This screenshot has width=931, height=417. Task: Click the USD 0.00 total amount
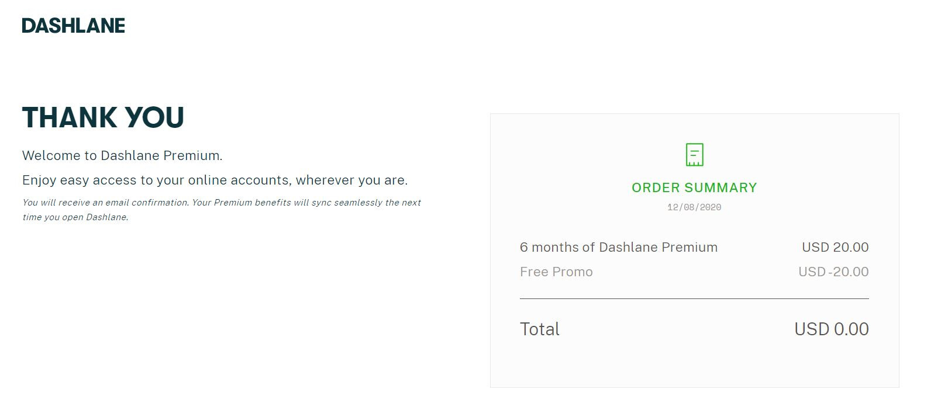click(831, 329)
